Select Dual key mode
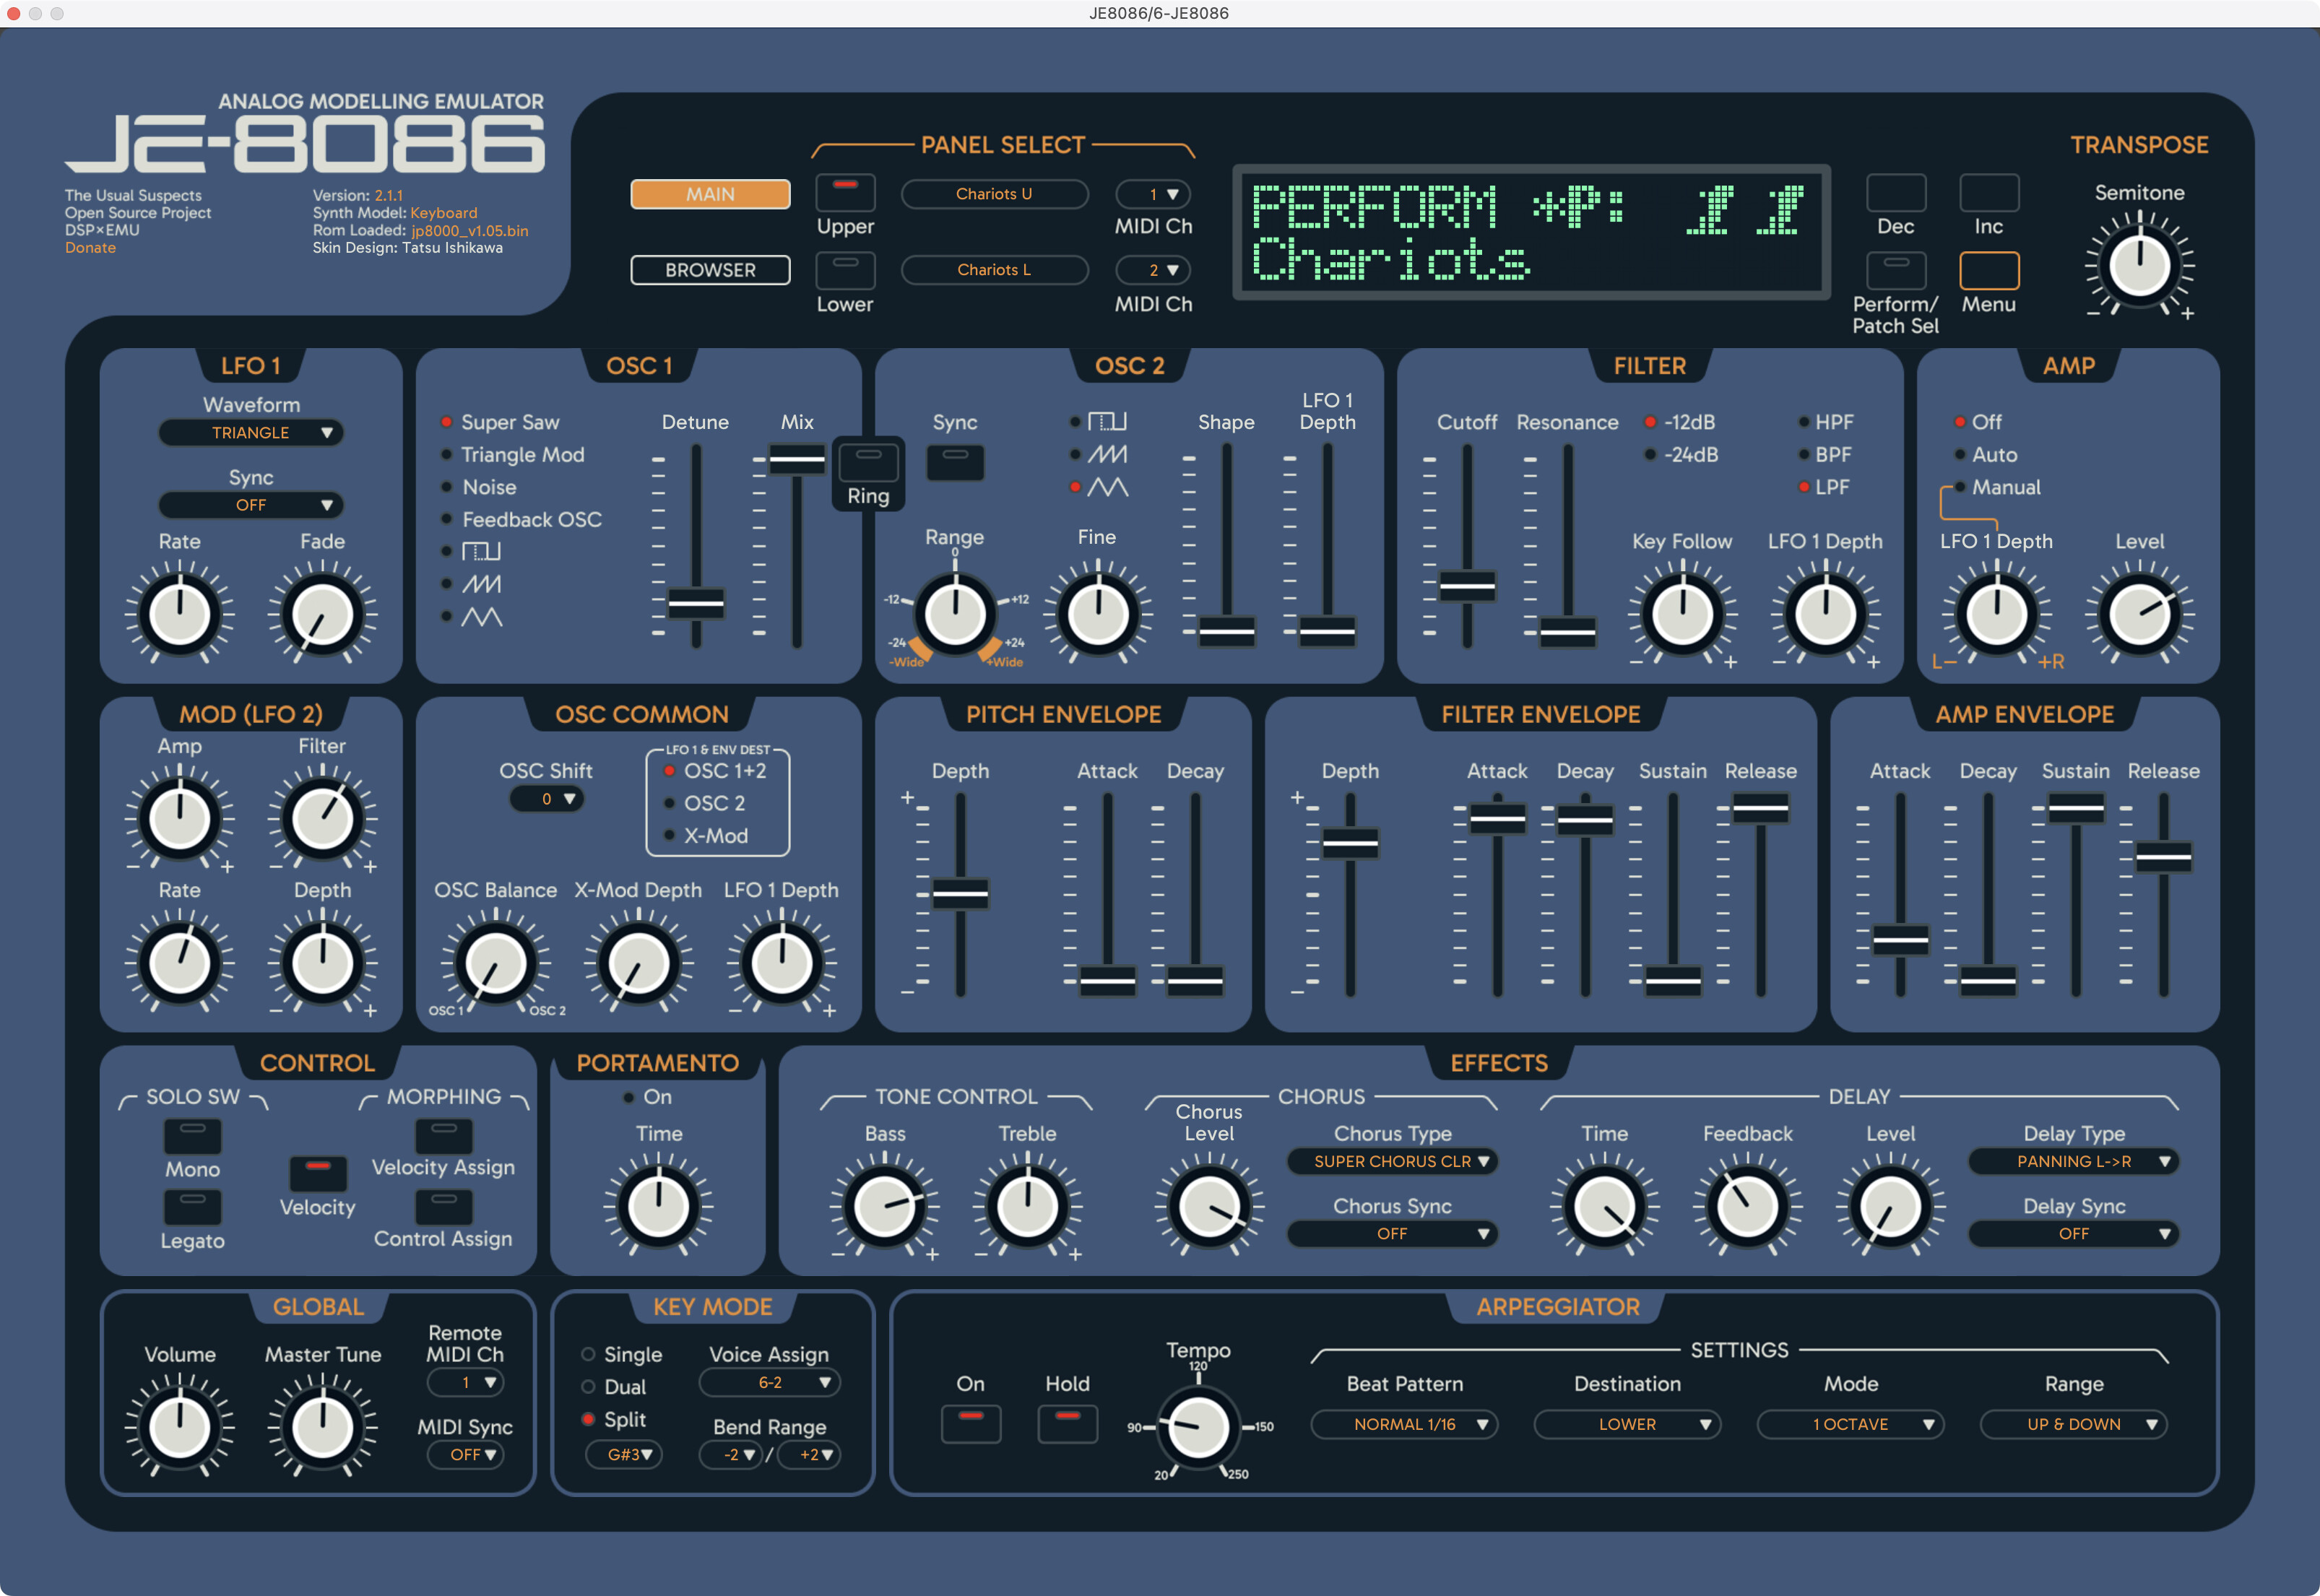The width and height of the screenshot is (2320, 1596). click(x=589, y=1387)
